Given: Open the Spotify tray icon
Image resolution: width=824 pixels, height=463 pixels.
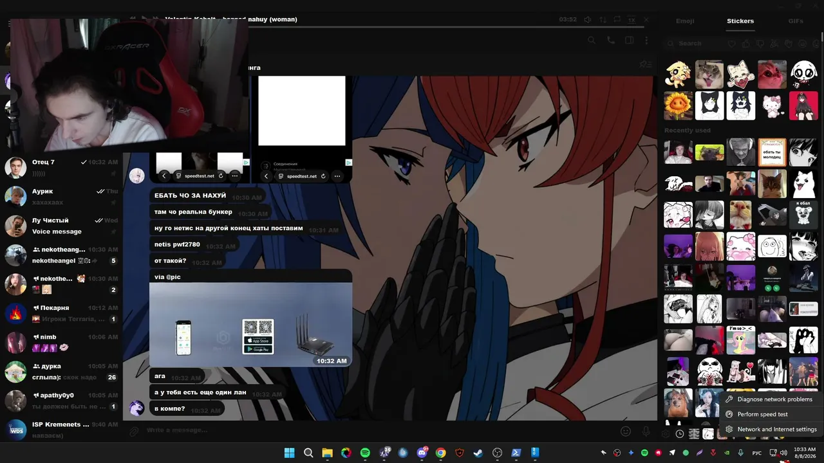Looking at the screenshot, I should point(644,453).
